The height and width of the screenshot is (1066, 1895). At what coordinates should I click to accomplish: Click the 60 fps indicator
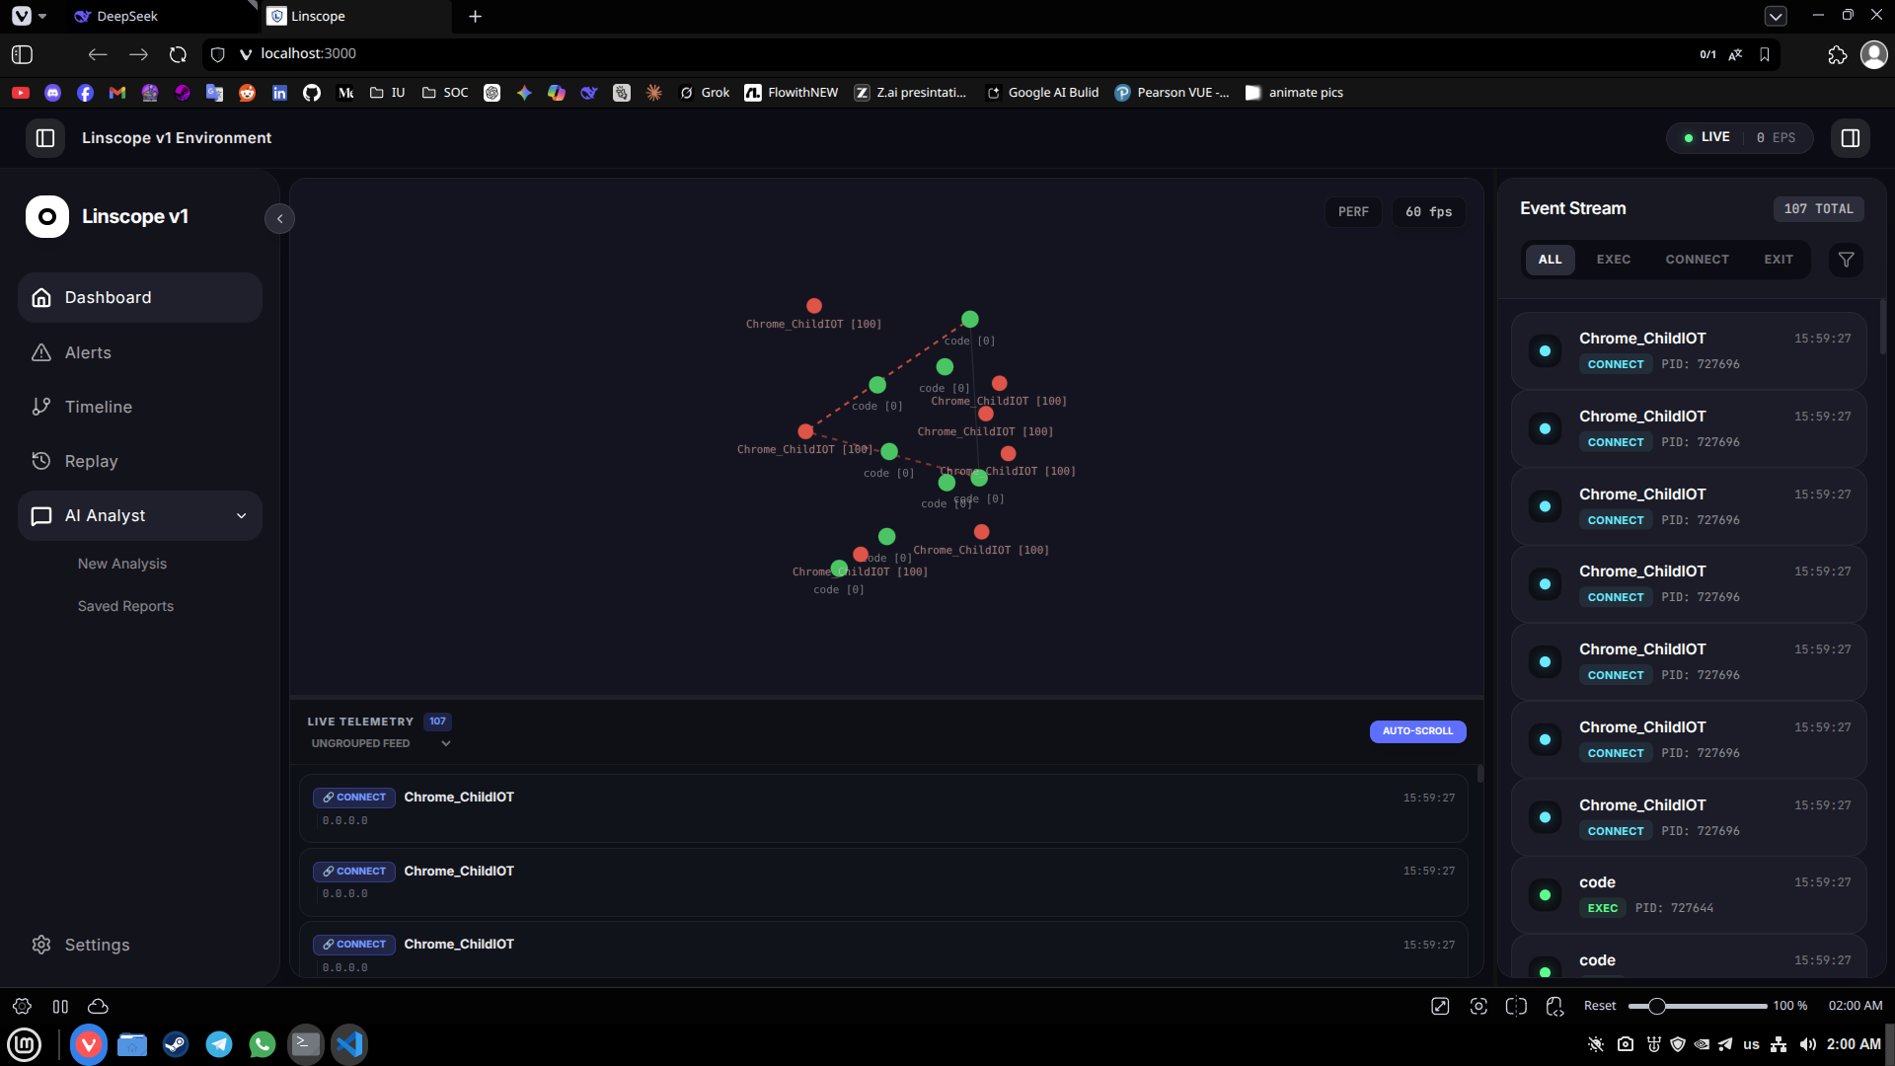tap(1428, 212)
